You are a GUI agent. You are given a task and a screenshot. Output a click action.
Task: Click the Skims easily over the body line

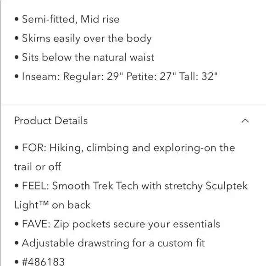tap(87, 38)
